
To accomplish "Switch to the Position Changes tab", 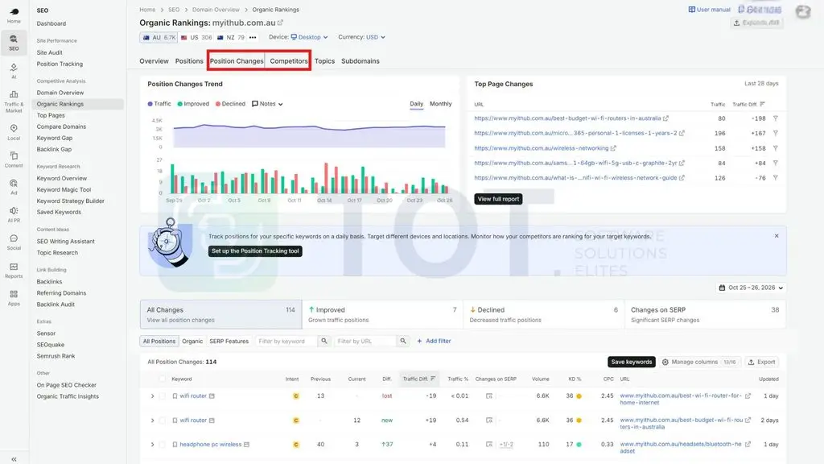I will 237,61.
